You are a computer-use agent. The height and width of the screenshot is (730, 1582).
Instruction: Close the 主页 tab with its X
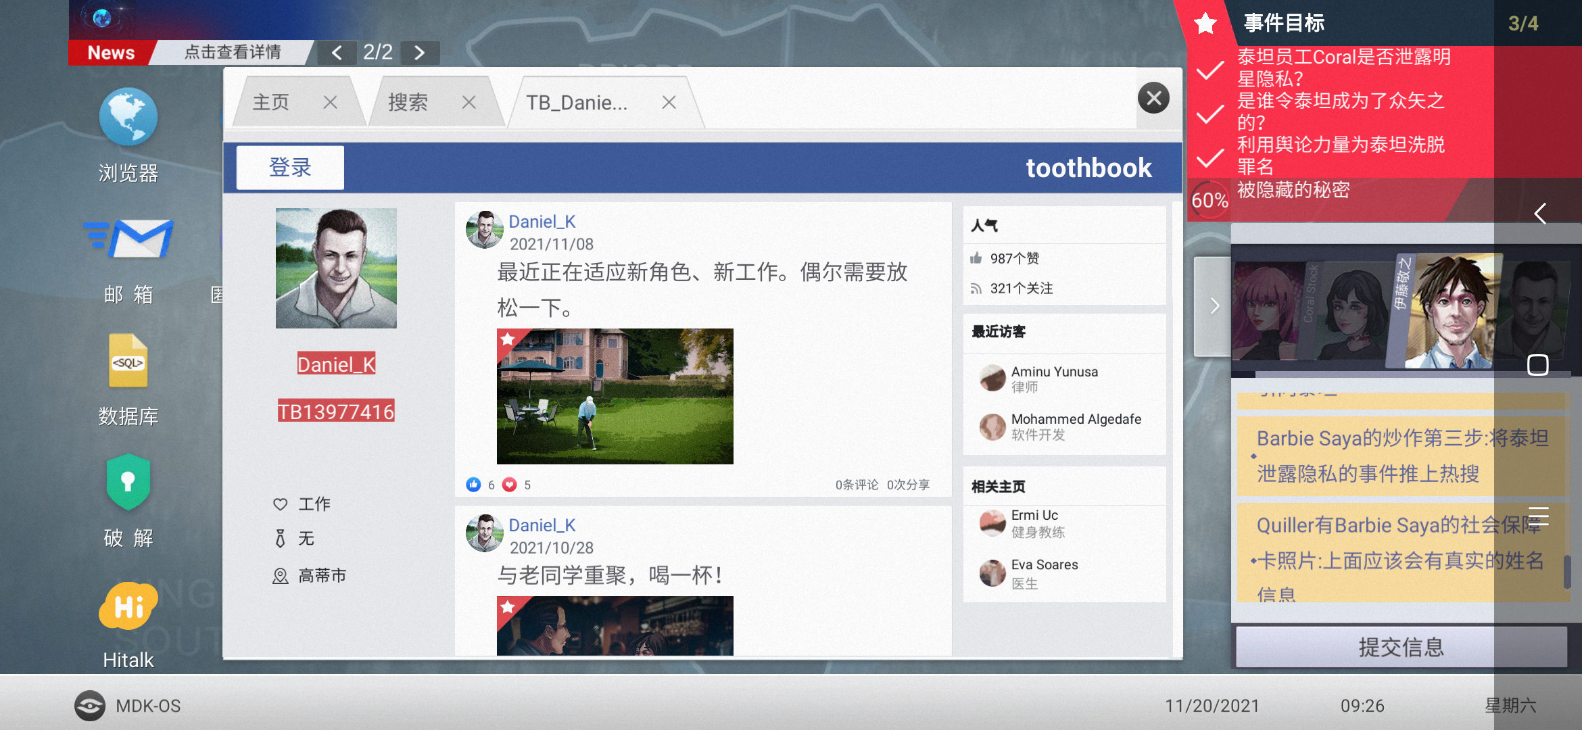(x=330, y=102)
